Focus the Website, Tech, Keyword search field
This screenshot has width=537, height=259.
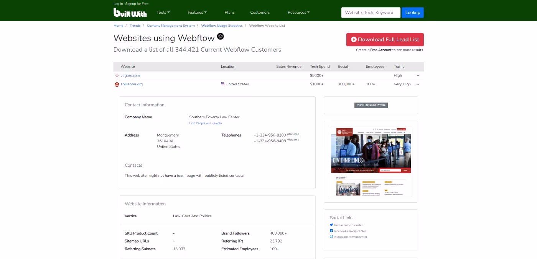(371, 13)
